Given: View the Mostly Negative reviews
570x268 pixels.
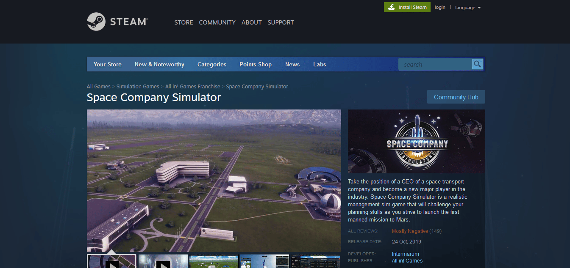Looking at the screenshot, I should (410, 231).
